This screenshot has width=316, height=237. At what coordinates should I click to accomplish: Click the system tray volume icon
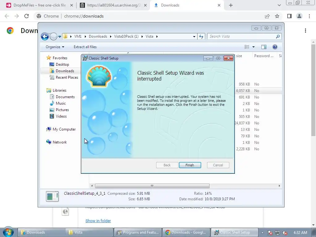click(285, 233)
